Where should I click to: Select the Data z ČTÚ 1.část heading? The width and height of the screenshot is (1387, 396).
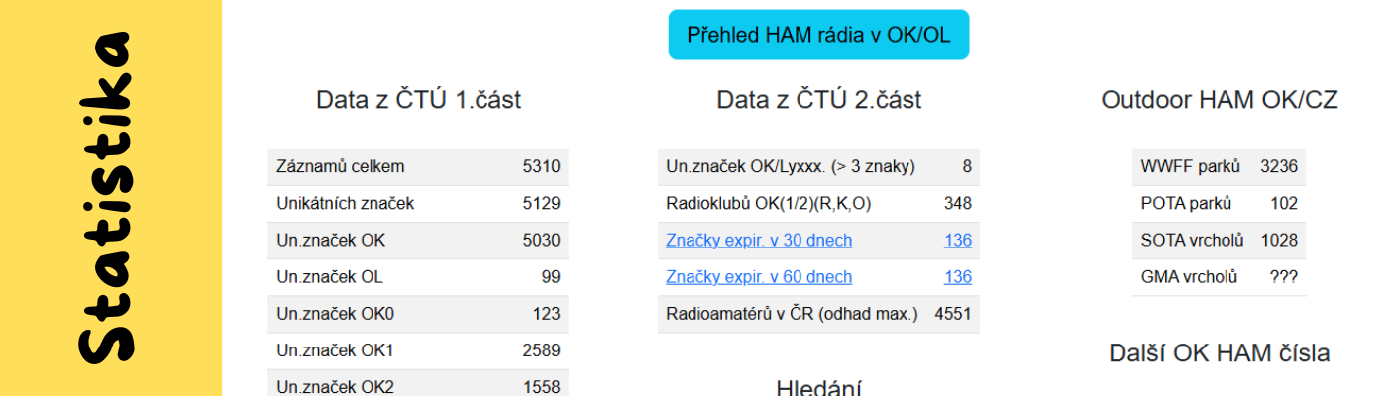418,100
